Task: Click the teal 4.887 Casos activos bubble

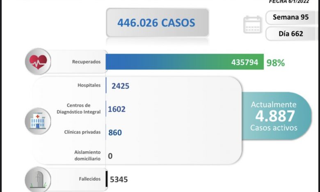Action: click(x=275, y=116)
